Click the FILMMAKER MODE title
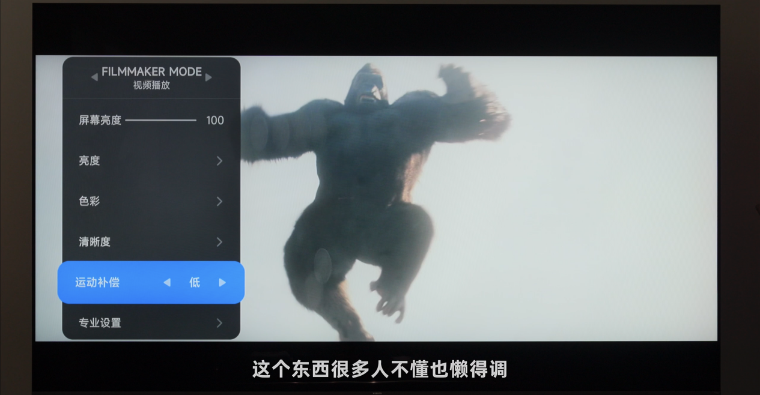This screenshot has width=760, height=395. tap(151, 71)
